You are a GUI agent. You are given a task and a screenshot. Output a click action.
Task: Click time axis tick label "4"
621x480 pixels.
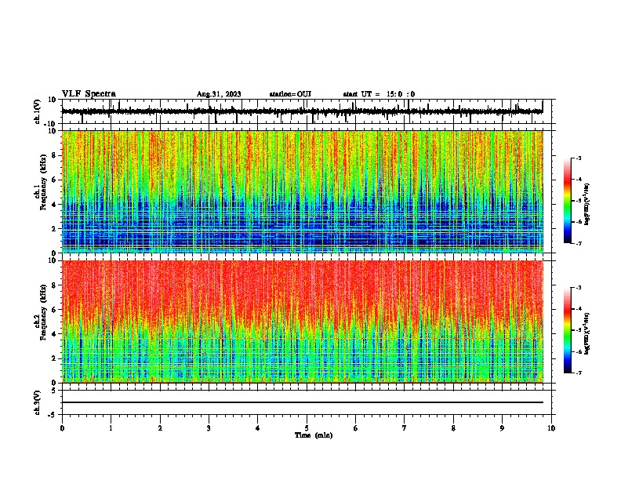pos(258,428)
